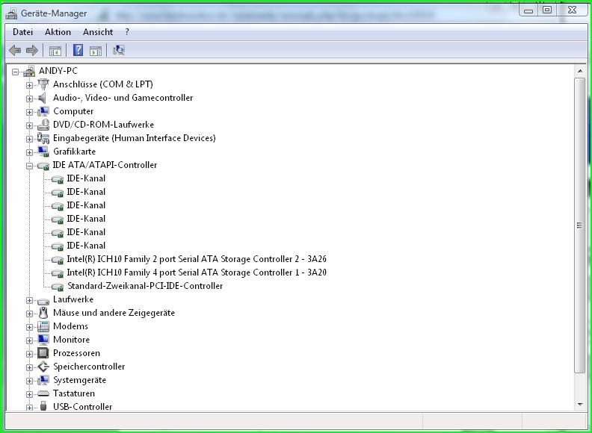Open the blue Help question mark toolbar icon
Image resolution: width=592 pixels, height=433 pixels.
coord(78,50)
